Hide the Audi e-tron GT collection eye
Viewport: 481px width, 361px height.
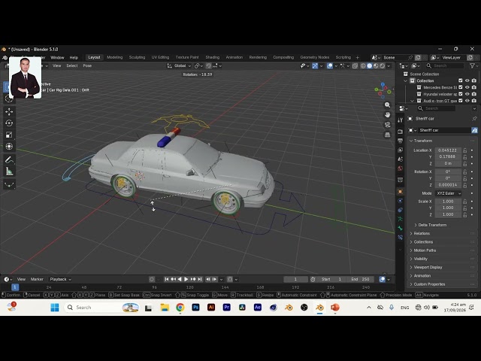coord(467,101)
